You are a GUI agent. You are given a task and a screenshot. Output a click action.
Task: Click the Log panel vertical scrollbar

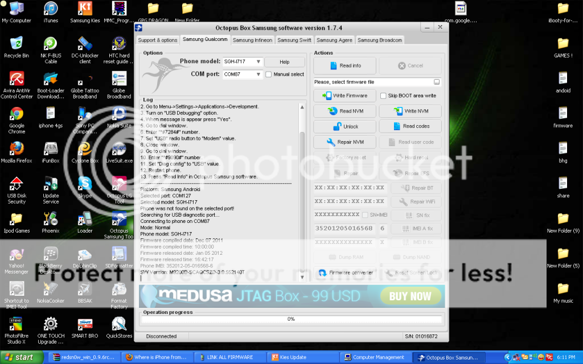[302, 191]
